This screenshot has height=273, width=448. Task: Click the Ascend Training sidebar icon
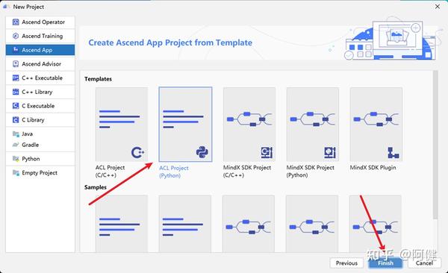pyautogui.click(x=16, y=36)
